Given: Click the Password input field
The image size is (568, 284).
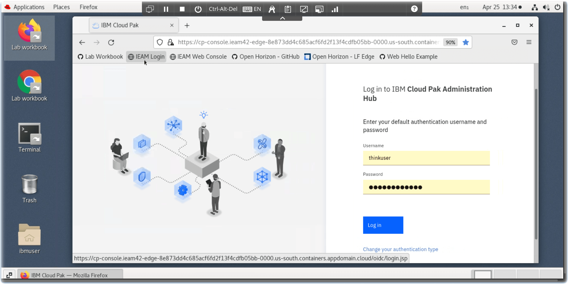Looking at the screenshot, I should click(426, 187).
